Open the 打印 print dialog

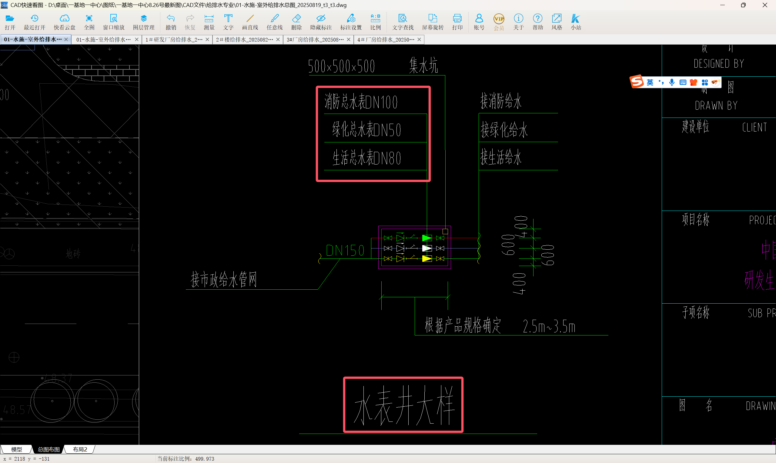tap(457, 22)
